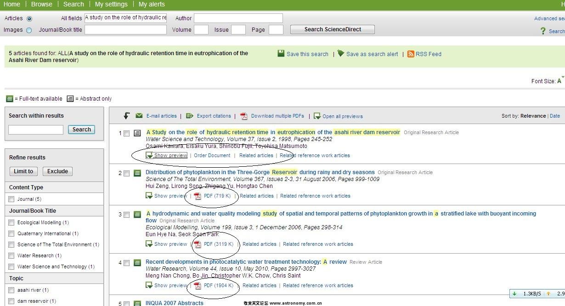Check the Quaternary International filter

tap(11, 234)
